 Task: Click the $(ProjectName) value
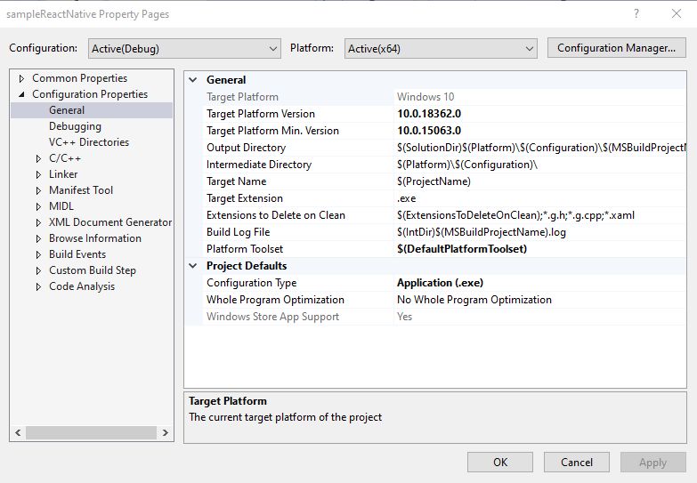pyautogui.click(x=434, y=181)
